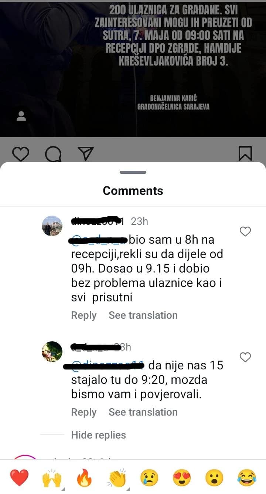The height and width of the screenshot is (494, 266).
Task: Share post via paper plane icon
Action: pos(86,153)
